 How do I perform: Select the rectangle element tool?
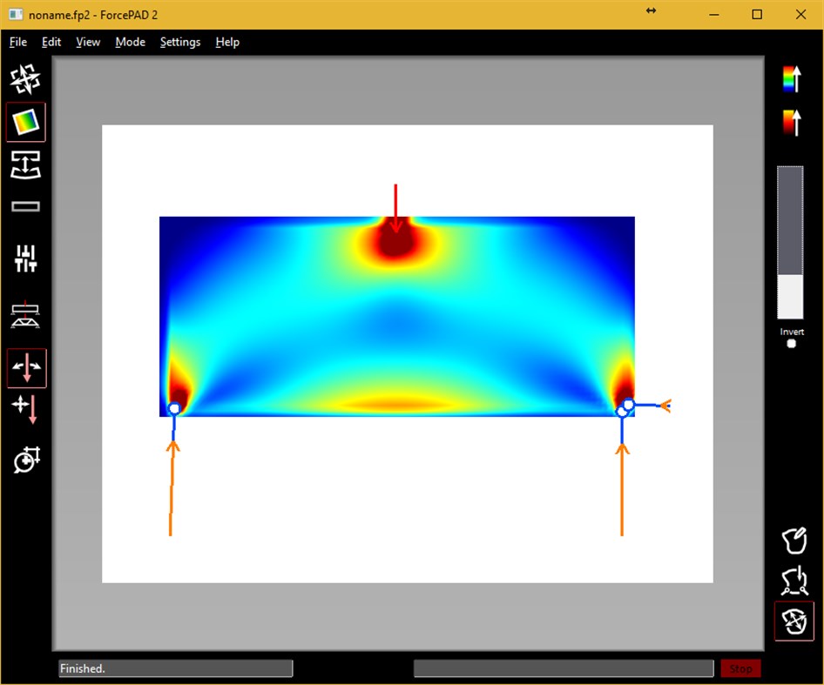[x=25, y=206]
